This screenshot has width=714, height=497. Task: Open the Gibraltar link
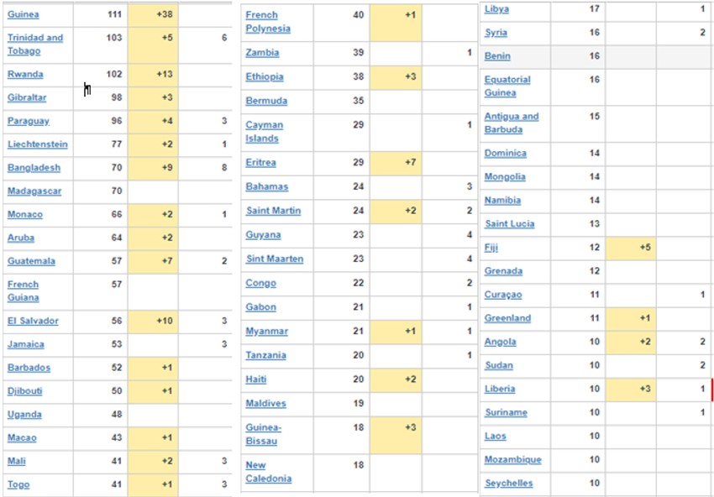click(x=27, y=98)
